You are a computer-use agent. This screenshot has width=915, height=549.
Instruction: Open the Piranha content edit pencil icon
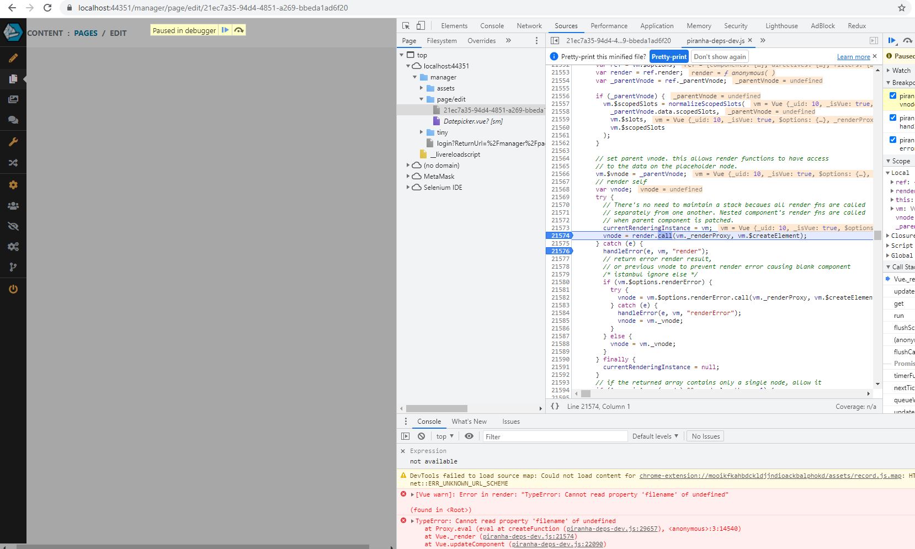[x=13, y=58]
